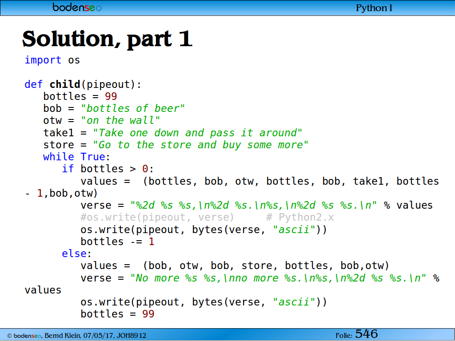Click the final 'bottles = 99' line
Screen dimensions: 455x341
click(117, 314)
